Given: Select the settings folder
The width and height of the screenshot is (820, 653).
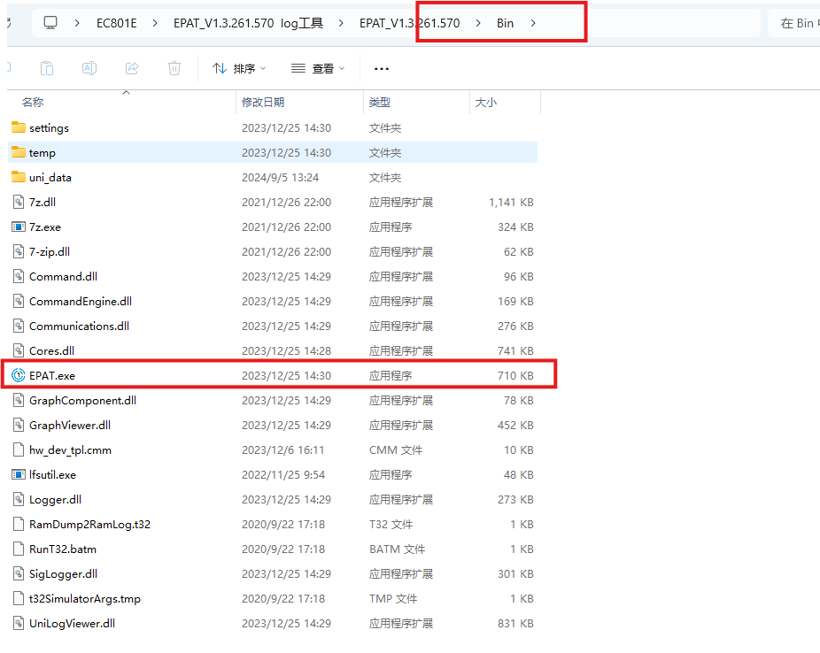Looking at the screenshot, I should [49, 127].
